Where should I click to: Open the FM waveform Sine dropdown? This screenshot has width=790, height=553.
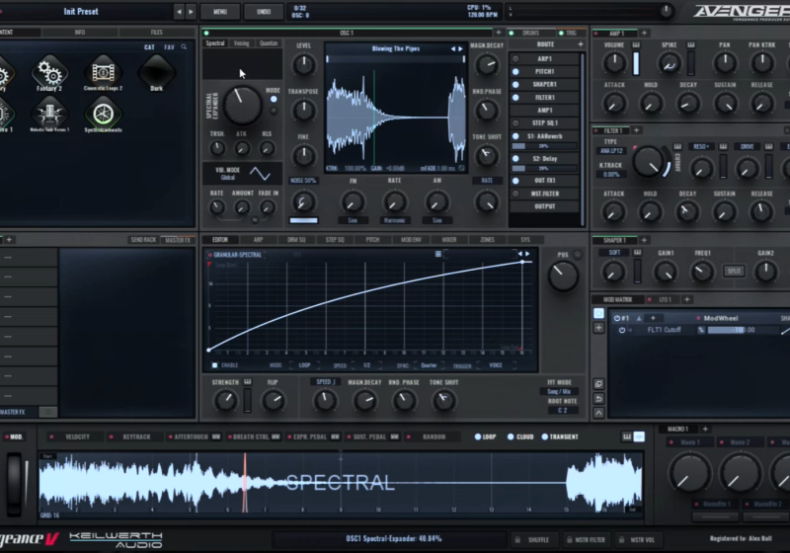point(353,220)
